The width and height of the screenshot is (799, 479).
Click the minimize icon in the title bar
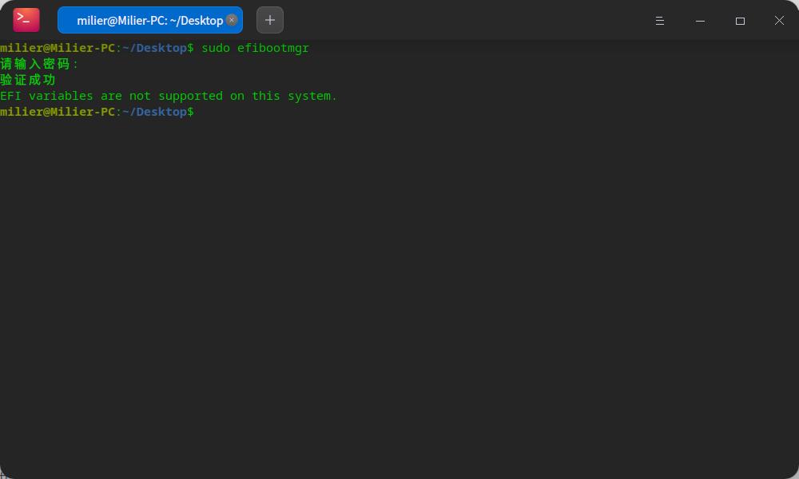pyautogui.click(x=700, y=21)
